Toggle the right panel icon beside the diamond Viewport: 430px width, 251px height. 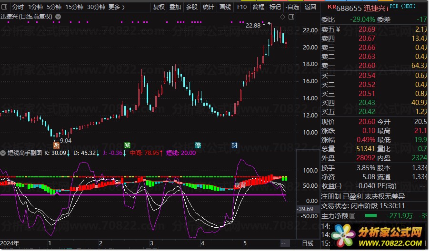pyautogui.click(x=291, y=17)
